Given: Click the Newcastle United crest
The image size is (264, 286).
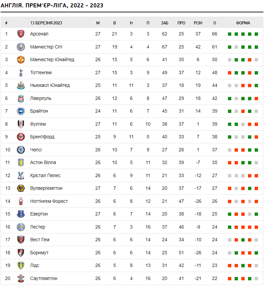Looking at the screenshot, I should click(x=21, y=85).
